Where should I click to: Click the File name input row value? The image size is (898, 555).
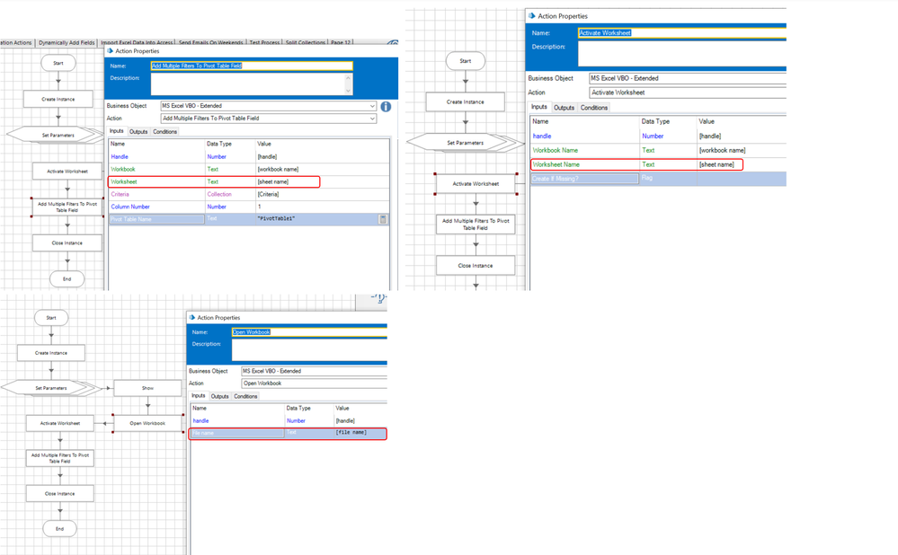click(360, 433)
